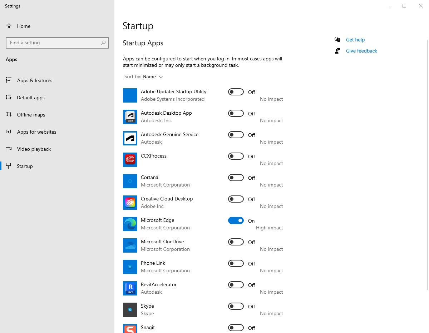Open the Give feedback link
The image size is (429, 333).
point(361,51)
